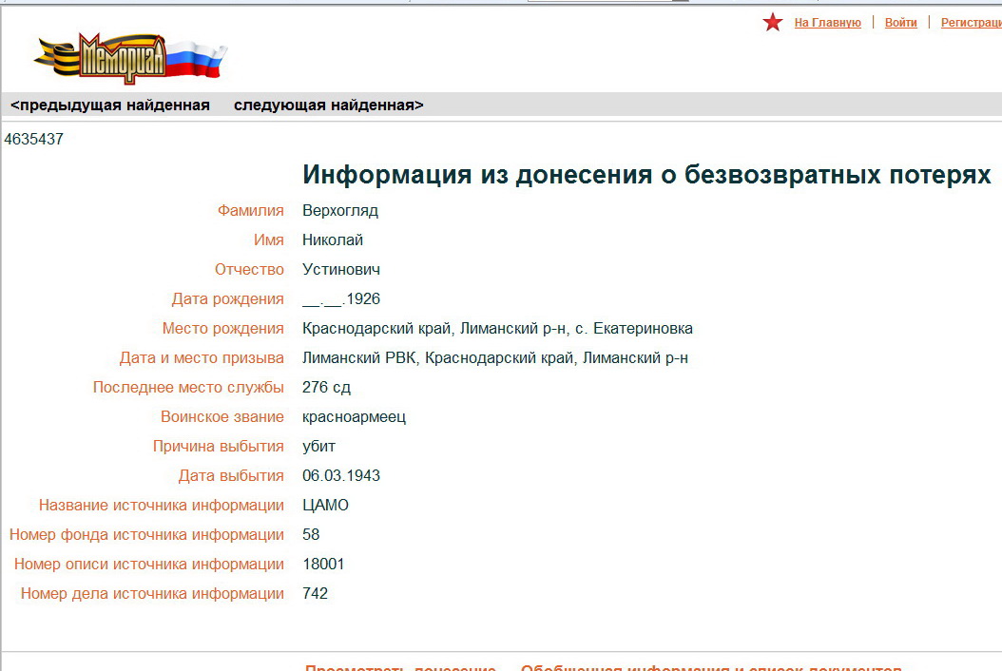
Task: Click the birthplace value with с. Екатериновка
Action: tap(497, 329)
